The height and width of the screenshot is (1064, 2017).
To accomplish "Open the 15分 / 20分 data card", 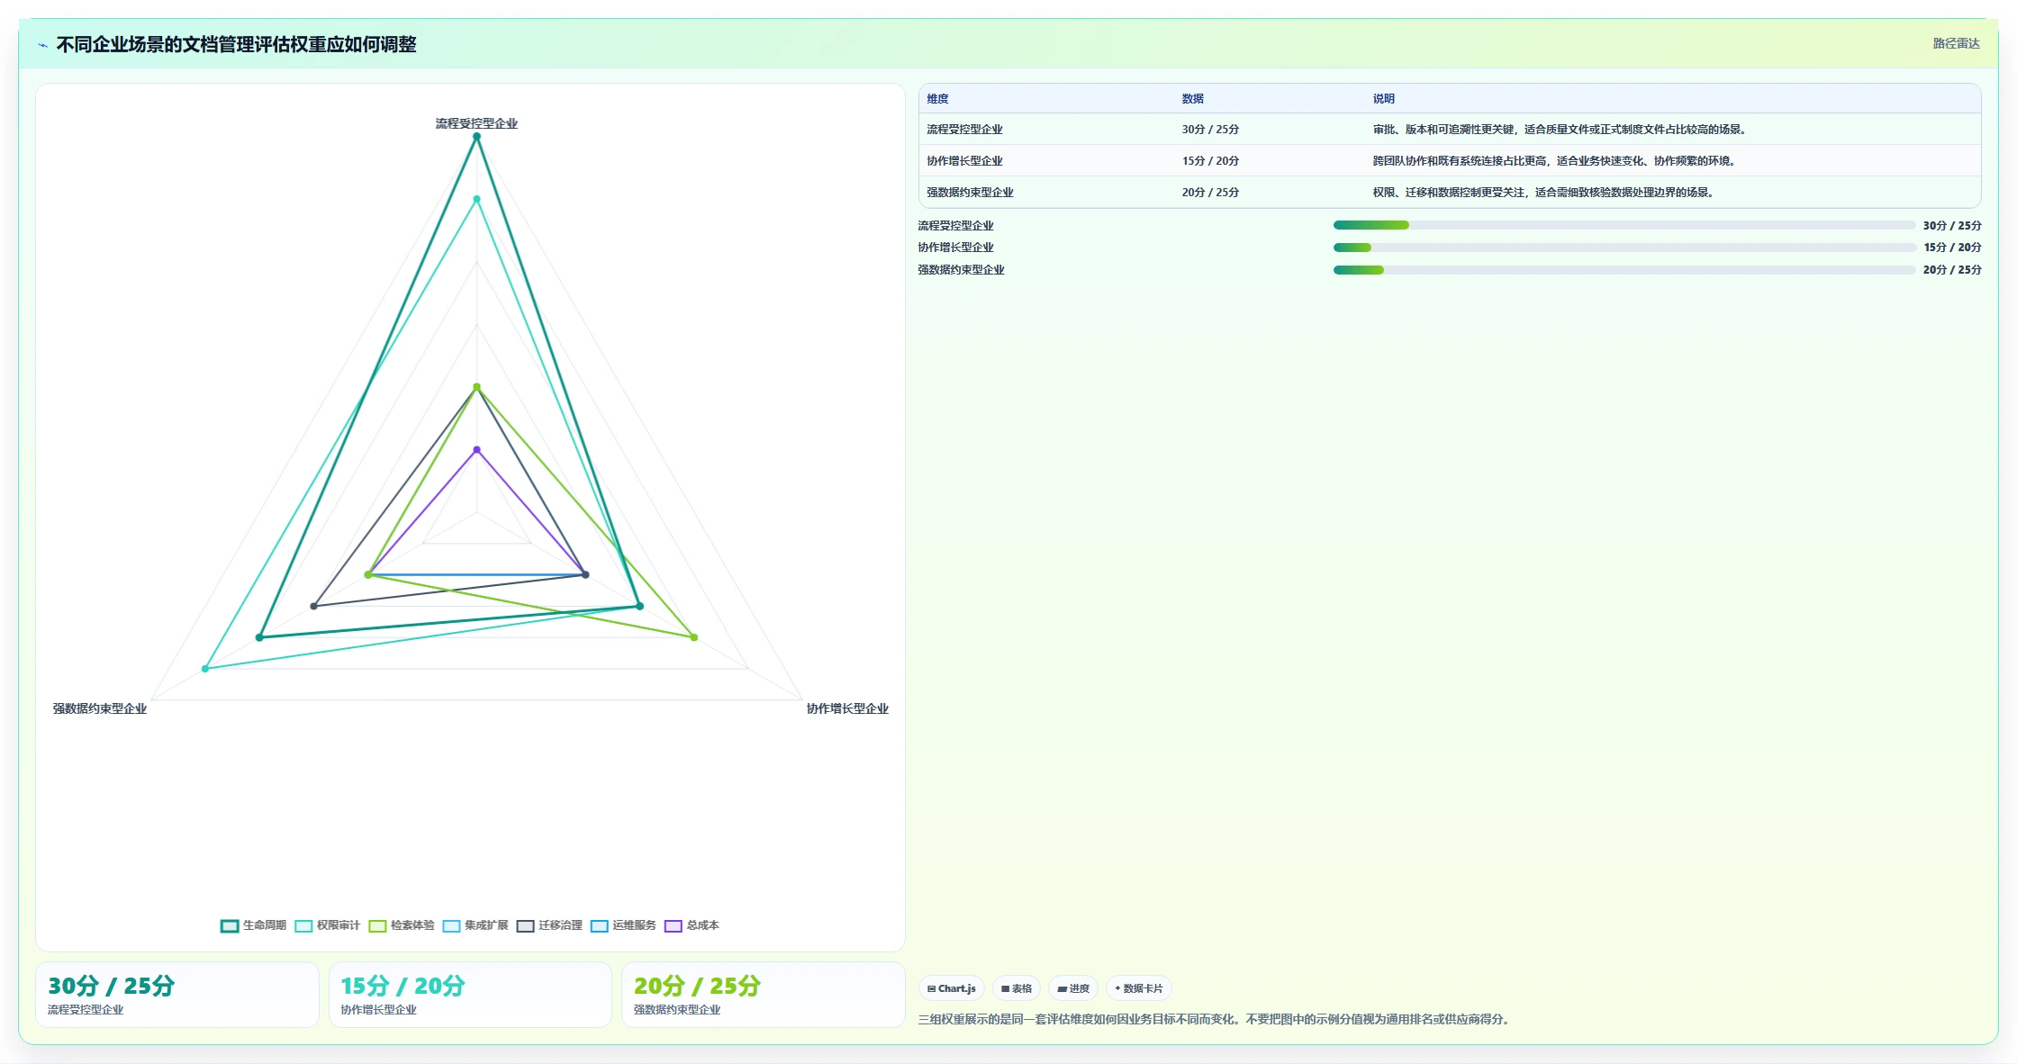I will click(470, 995).
